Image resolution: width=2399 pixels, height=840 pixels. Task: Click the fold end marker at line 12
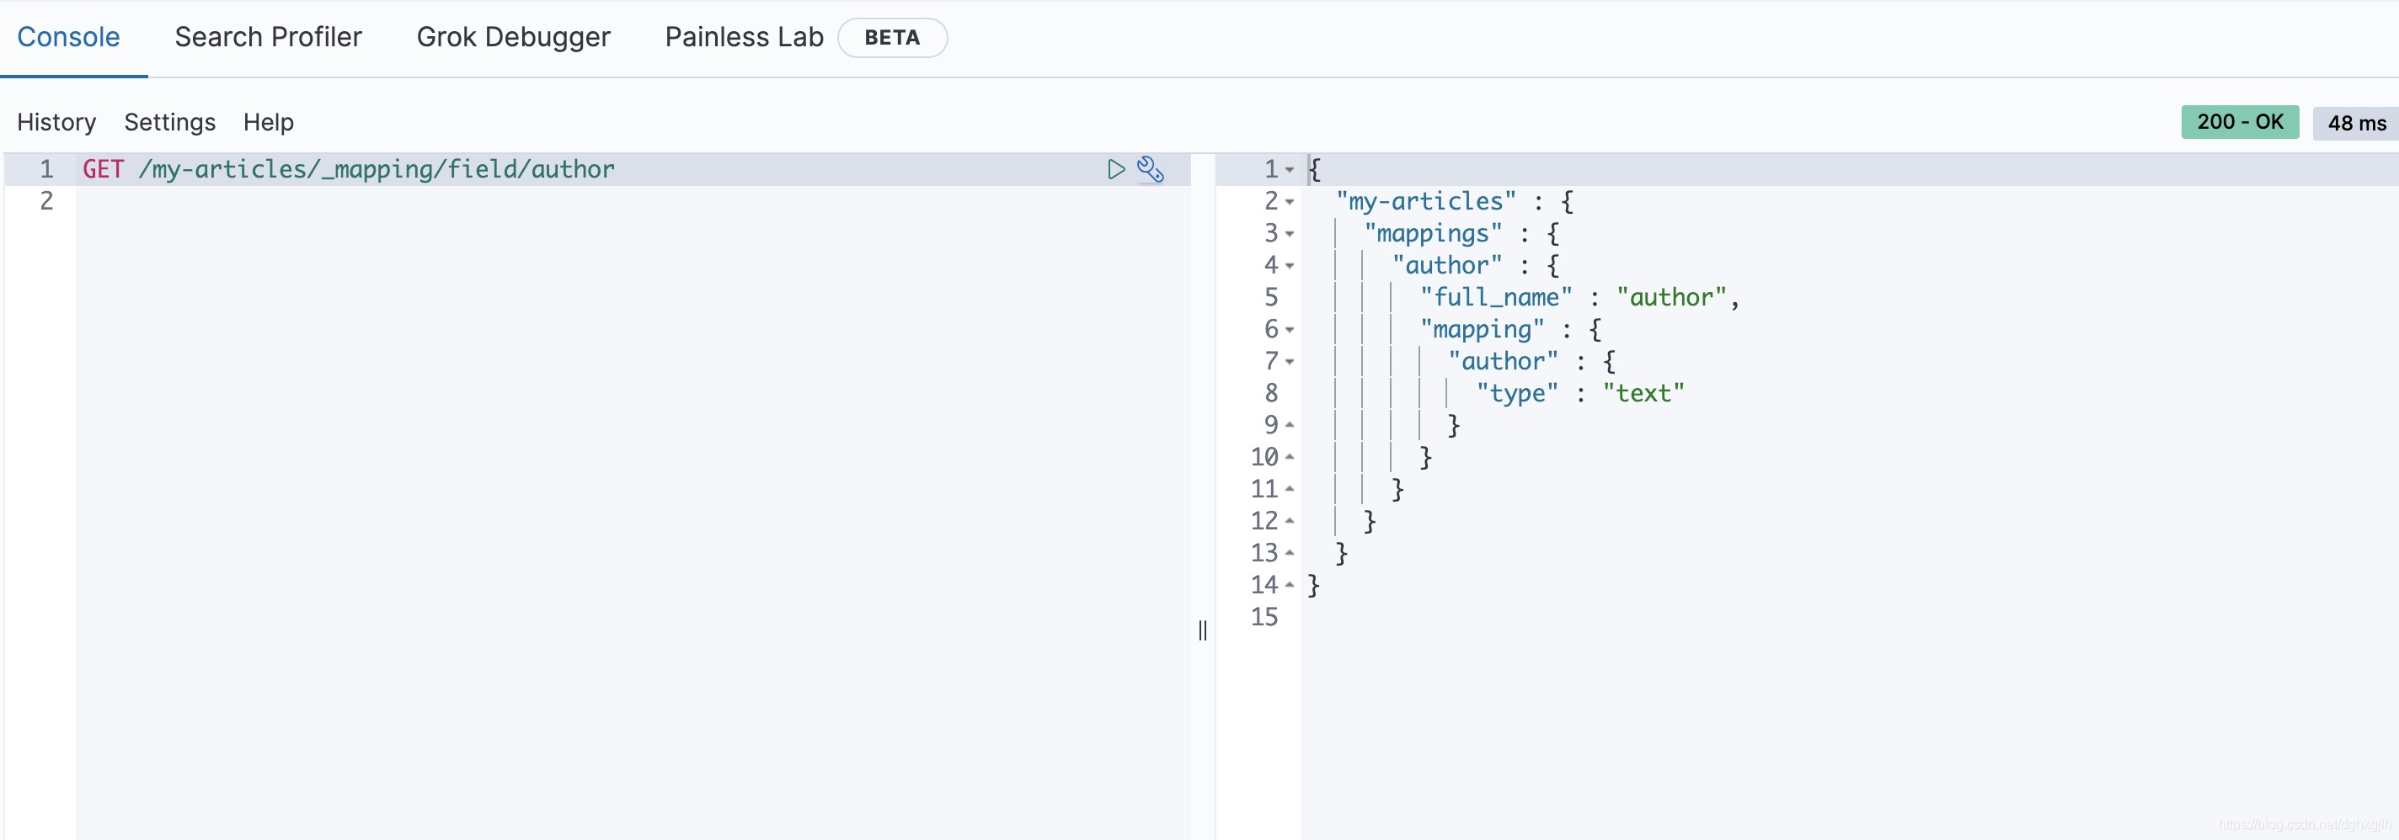(x=1290, y=521)
